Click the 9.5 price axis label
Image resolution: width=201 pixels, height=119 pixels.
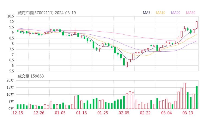click(x=11, y=27)
